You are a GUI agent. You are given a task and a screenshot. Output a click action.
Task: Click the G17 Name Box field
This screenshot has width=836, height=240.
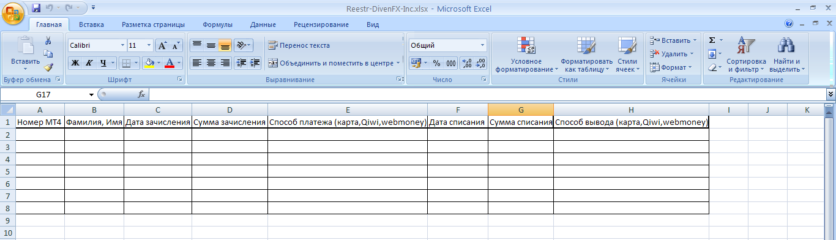pos(44,94)
